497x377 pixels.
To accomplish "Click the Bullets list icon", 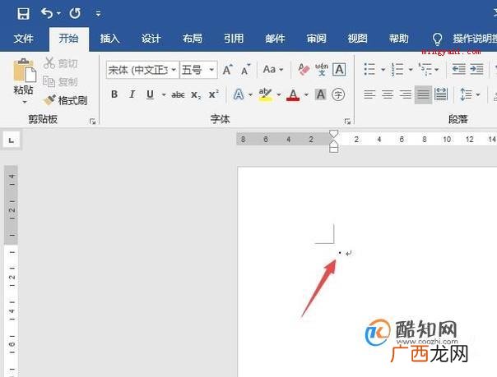I will (369, 69).
